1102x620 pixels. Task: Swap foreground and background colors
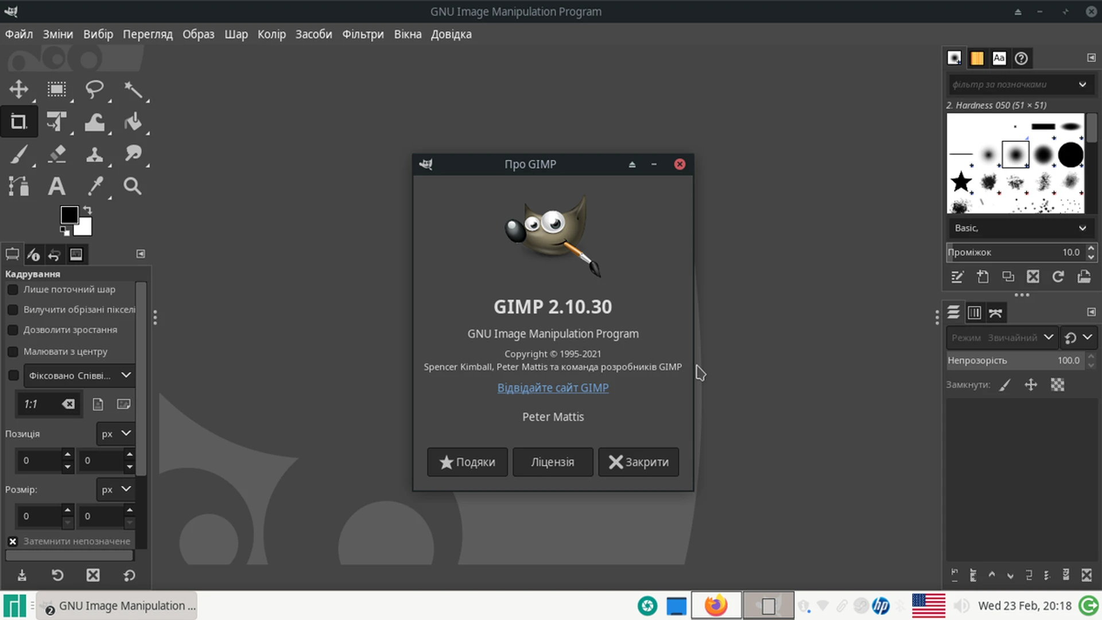87,210
